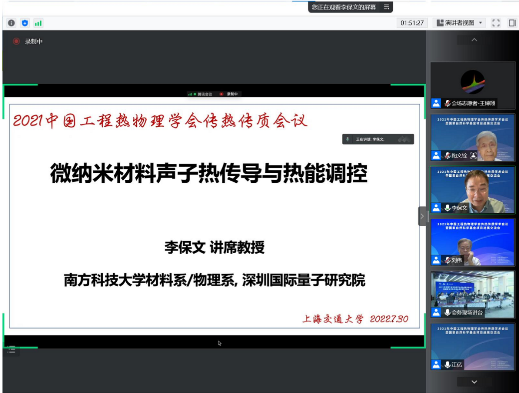Open the 演讲者视图 layout dropdown
This screenshot has width=519, height=393.
pos(460,23)
